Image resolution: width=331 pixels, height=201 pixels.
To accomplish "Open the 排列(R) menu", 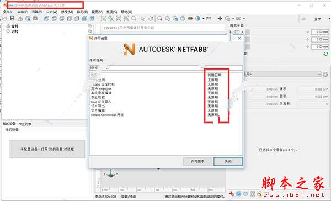I will [82, 12].
